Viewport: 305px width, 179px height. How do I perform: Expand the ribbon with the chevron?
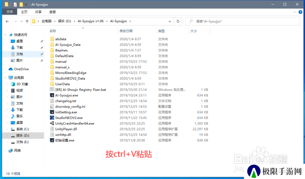click(x=294, y=12)
